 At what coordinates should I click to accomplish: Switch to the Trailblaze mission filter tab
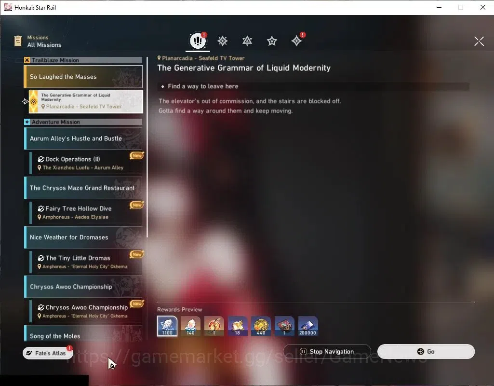(223, 41)
